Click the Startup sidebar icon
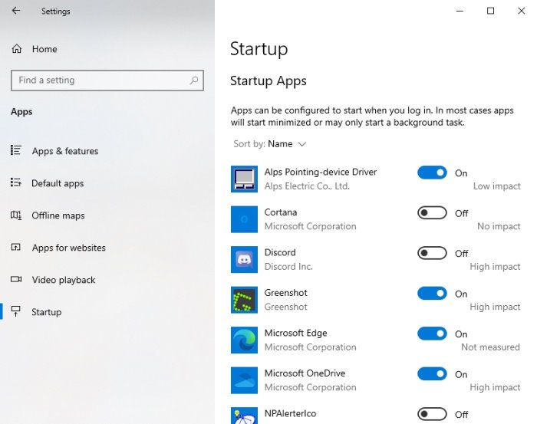Screen dimensions: 537x424 [16, 311]
